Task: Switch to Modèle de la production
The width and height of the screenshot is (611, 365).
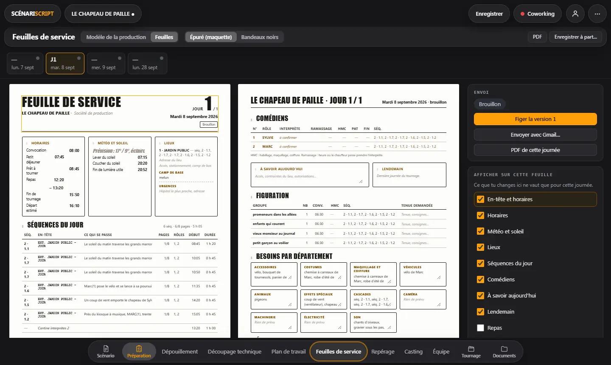Action: [116, 37]
